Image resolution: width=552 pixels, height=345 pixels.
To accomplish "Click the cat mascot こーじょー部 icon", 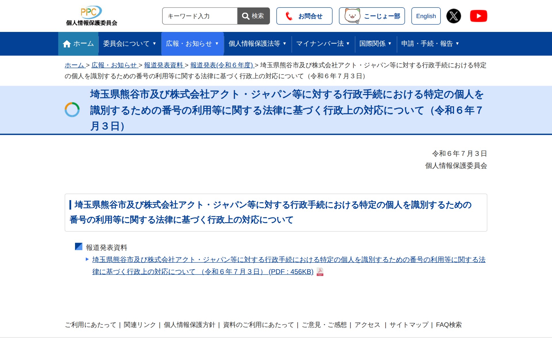I will [x=352, y=16].
